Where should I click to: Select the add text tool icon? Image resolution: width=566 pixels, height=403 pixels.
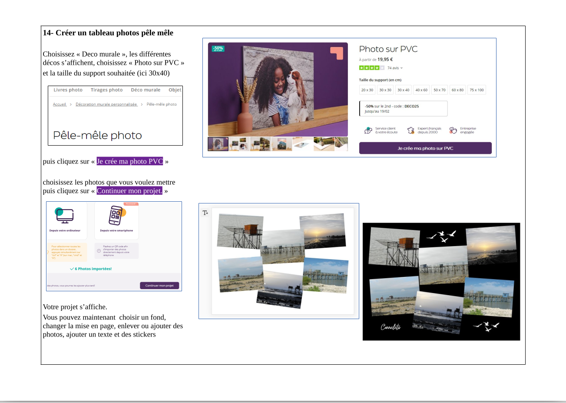[x=205, y=213]
